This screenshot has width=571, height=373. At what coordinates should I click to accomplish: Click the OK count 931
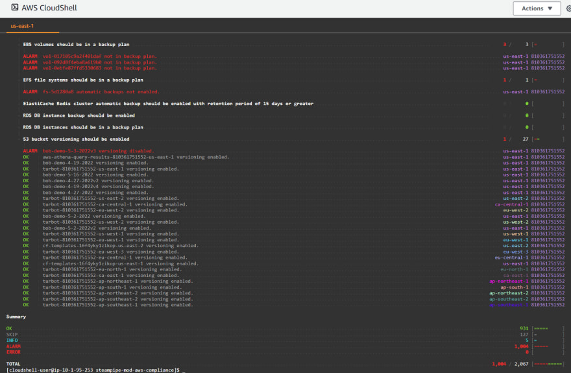tap(524, 329)
